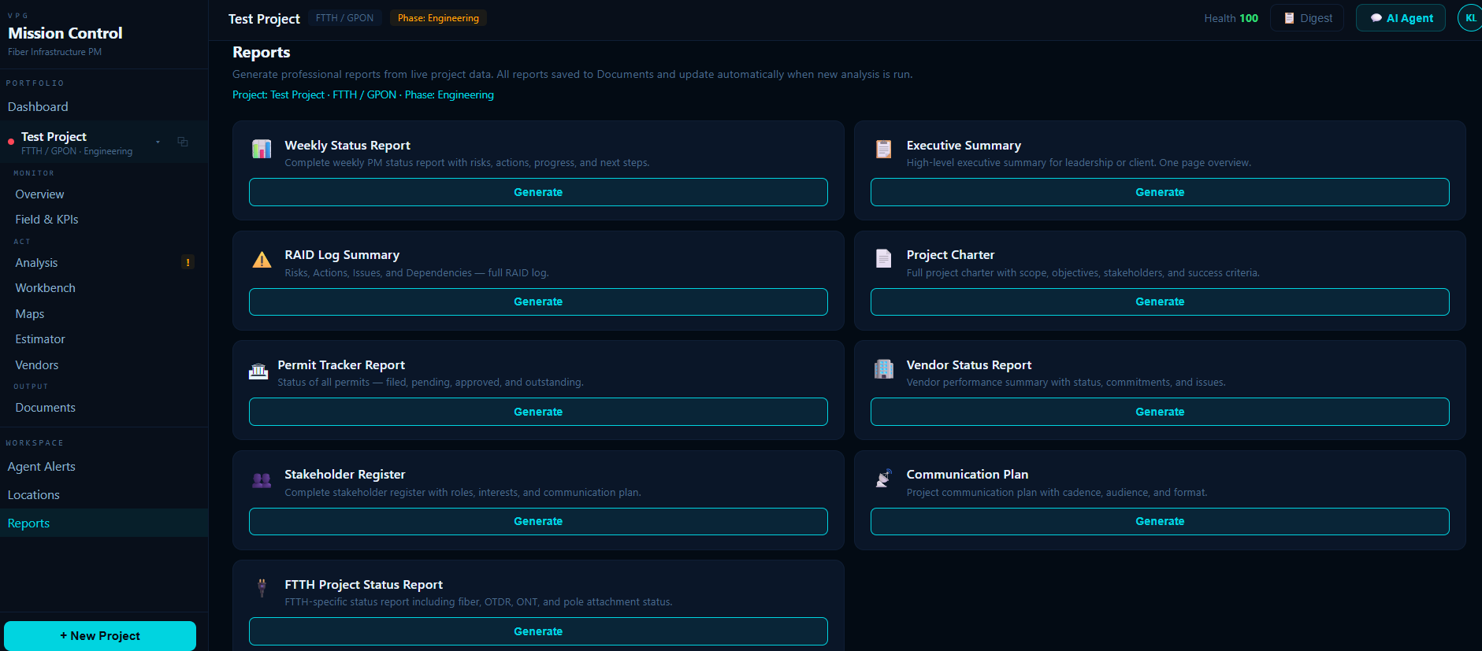Screen dimensions: 1482x651
Task: Click the Weekly Status Report chart icon
Action: 262,150
